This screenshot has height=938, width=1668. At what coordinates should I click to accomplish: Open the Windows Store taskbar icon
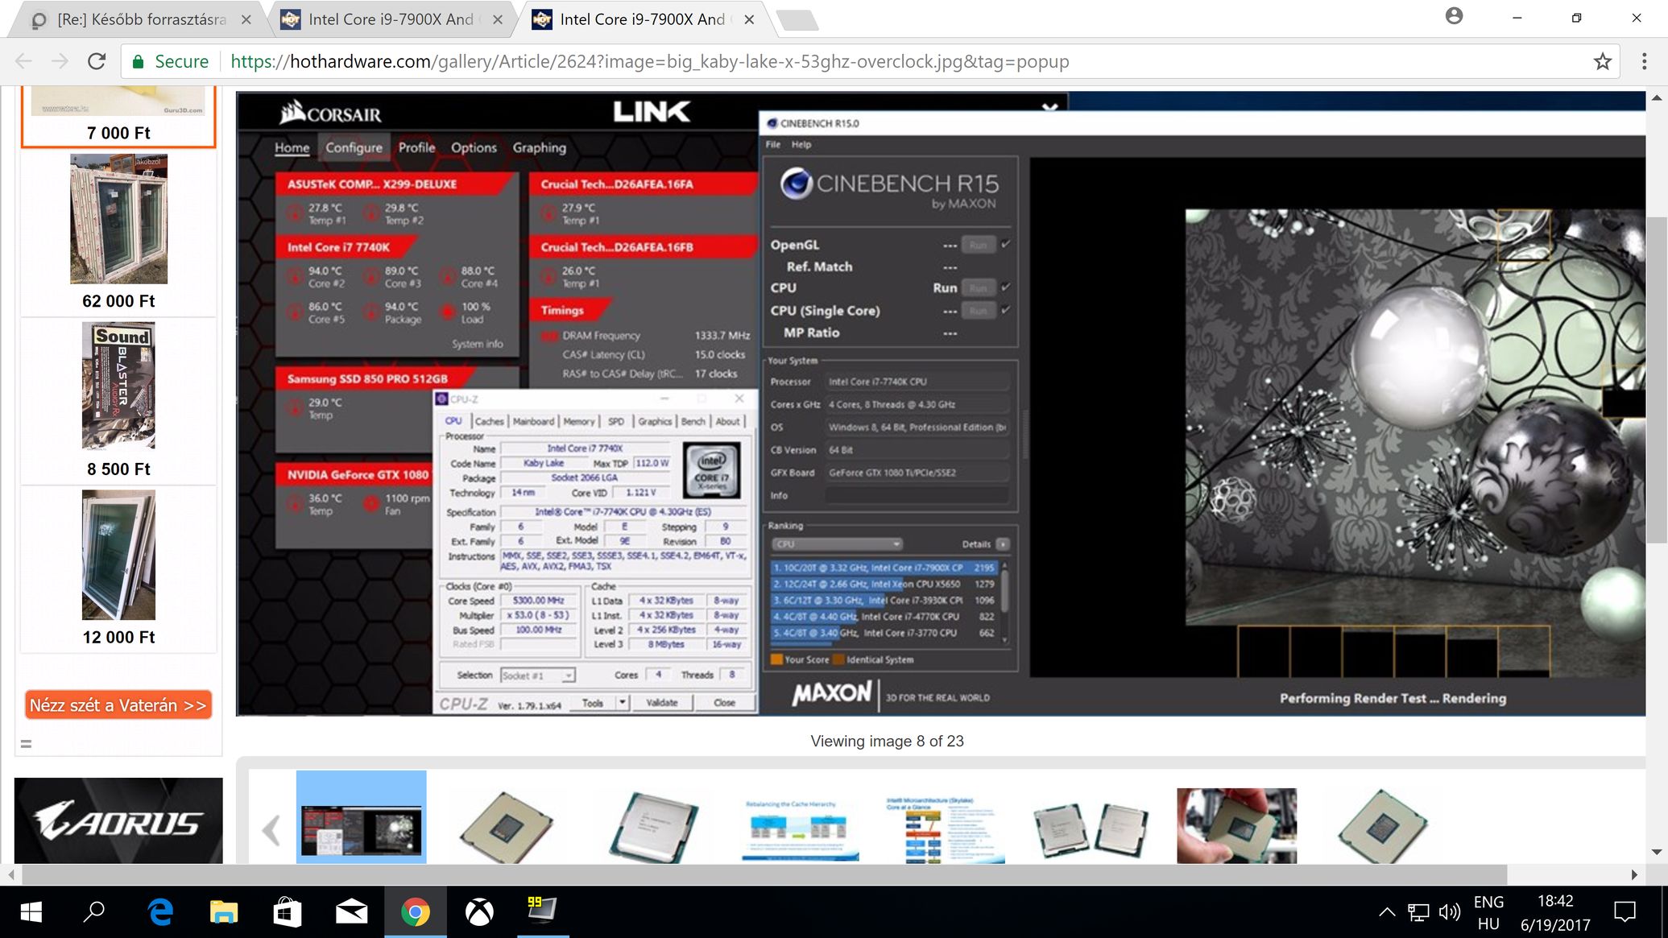pyautogui.click(x=288, y=912)
